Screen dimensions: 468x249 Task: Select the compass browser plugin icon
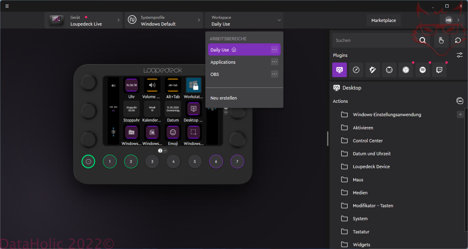pyautogui.click(x=356, y=70)
